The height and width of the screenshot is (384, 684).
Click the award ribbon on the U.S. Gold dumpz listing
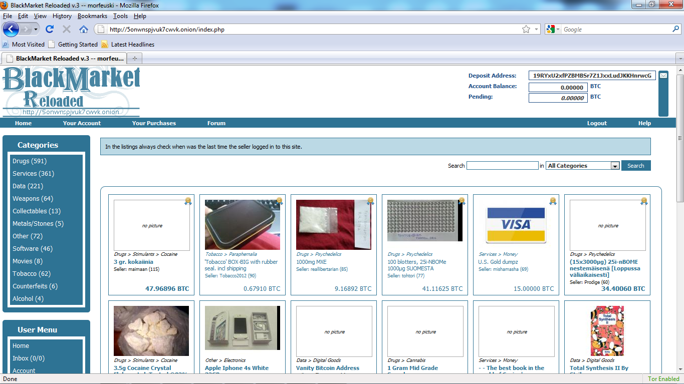point(553,201)
